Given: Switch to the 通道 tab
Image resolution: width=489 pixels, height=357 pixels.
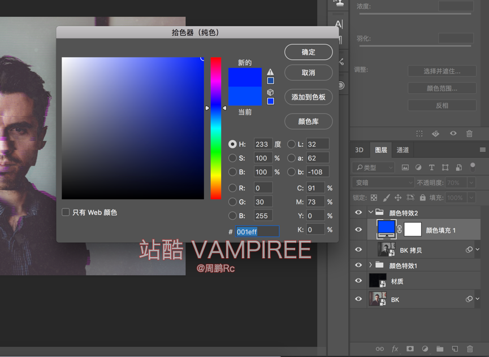Looking at the screenshot, I should point(403,150).
